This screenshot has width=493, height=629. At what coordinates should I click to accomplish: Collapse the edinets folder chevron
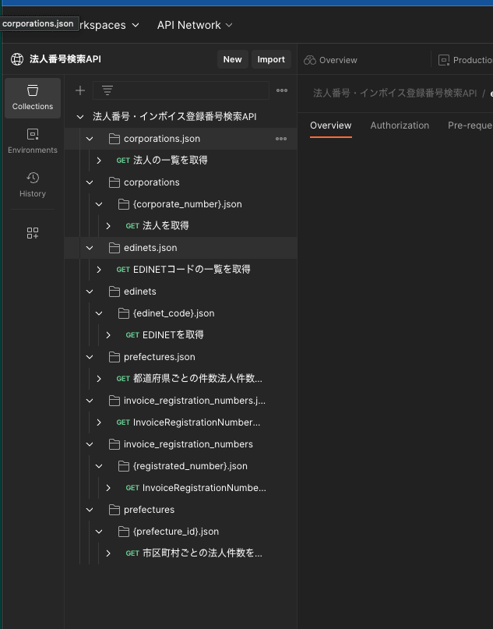90,292
